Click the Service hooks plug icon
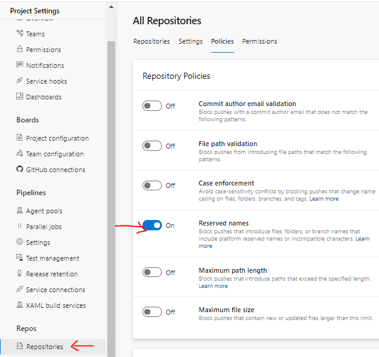 (x=19, y=81)
